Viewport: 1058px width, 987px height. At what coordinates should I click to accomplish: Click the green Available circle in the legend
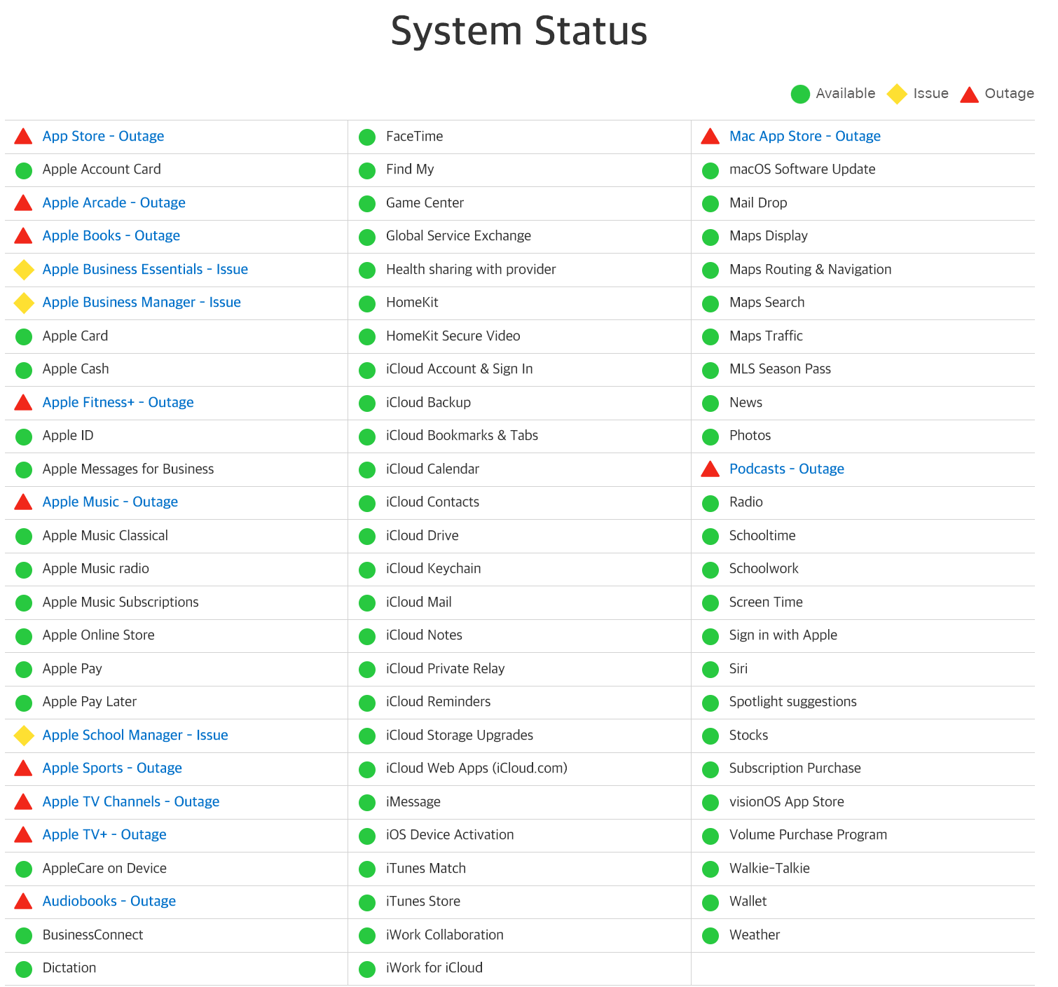800,95
